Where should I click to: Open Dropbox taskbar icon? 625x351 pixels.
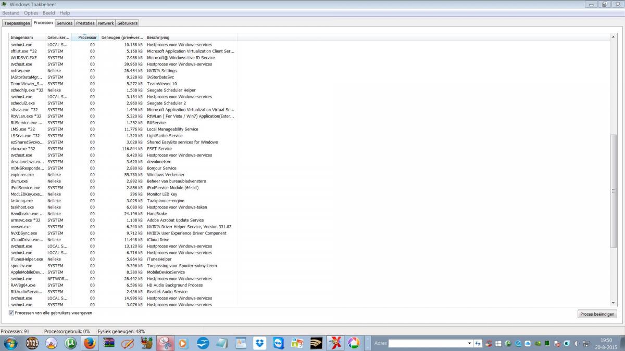point(259,343)
